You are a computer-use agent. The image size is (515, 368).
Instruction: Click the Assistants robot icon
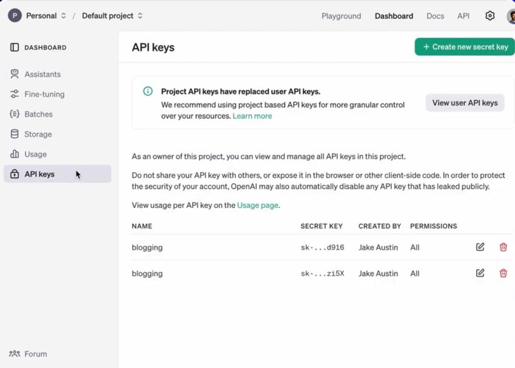pos(15,74)
